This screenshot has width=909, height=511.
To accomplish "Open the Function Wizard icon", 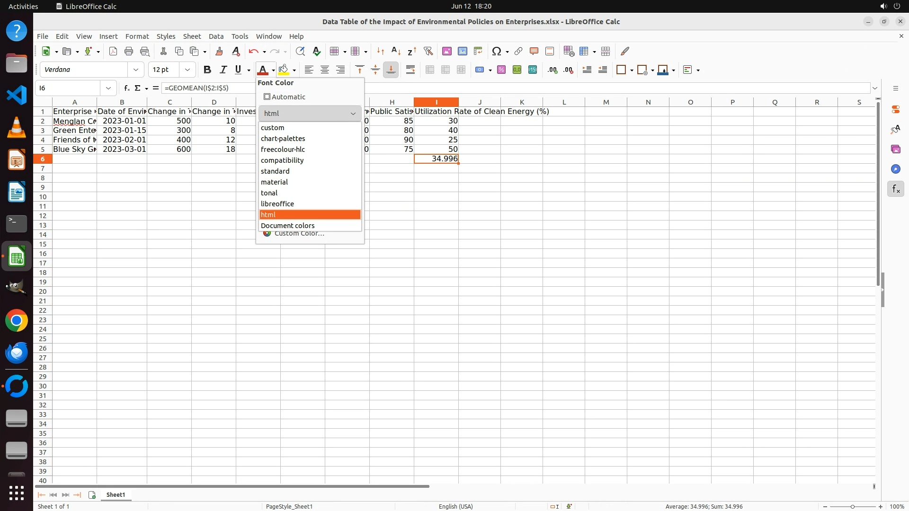I will [127, 88].
